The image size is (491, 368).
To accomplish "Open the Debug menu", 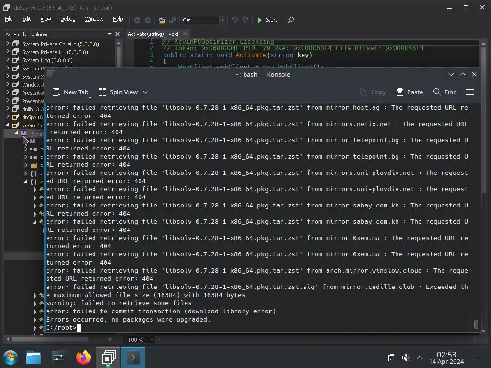I will [68, 19].
